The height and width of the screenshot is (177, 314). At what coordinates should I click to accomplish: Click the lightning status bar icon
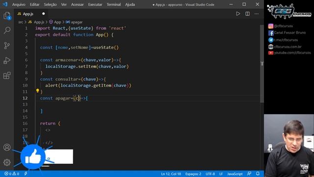click(x=26, y=174)
